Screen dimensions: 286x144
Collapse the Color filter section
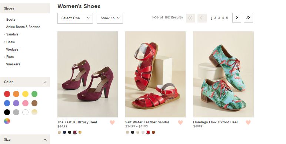coord(45,82)
